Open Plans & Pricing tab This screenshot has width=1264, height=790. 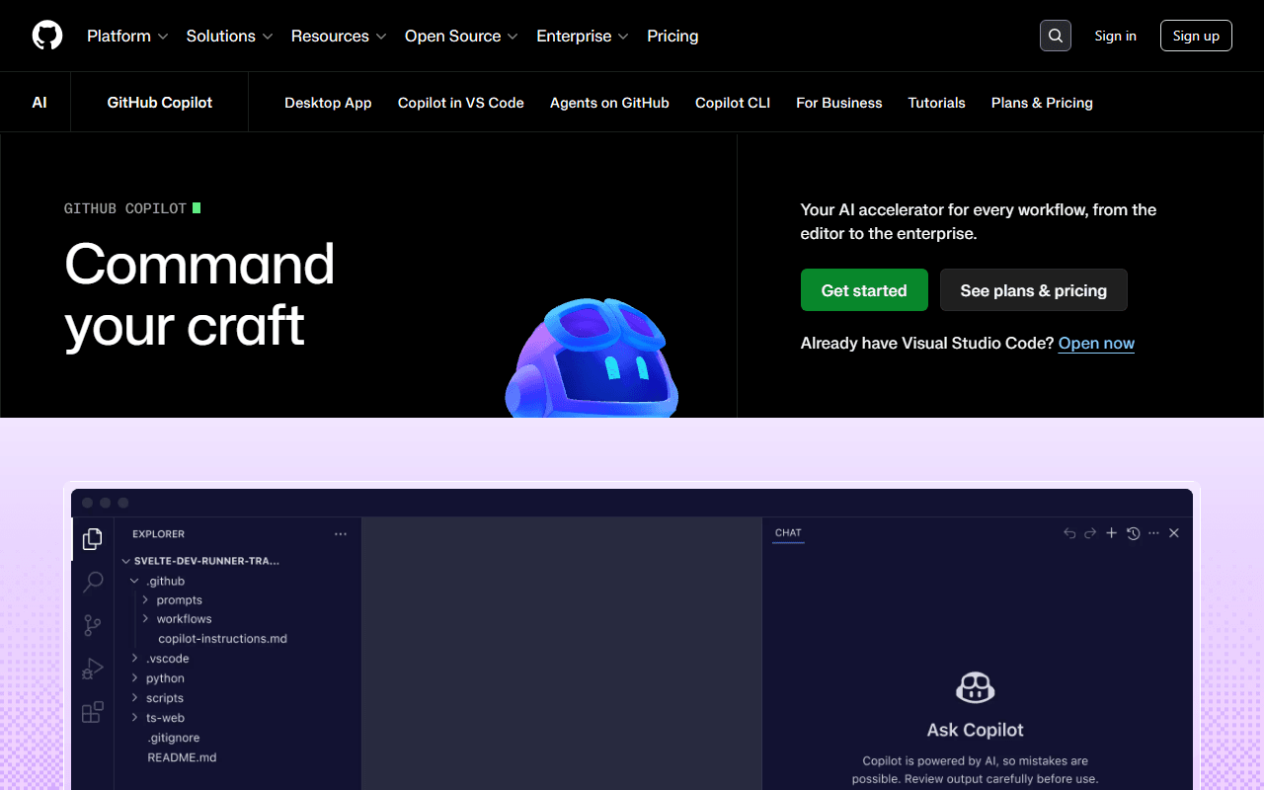[x=1042, y=103]
